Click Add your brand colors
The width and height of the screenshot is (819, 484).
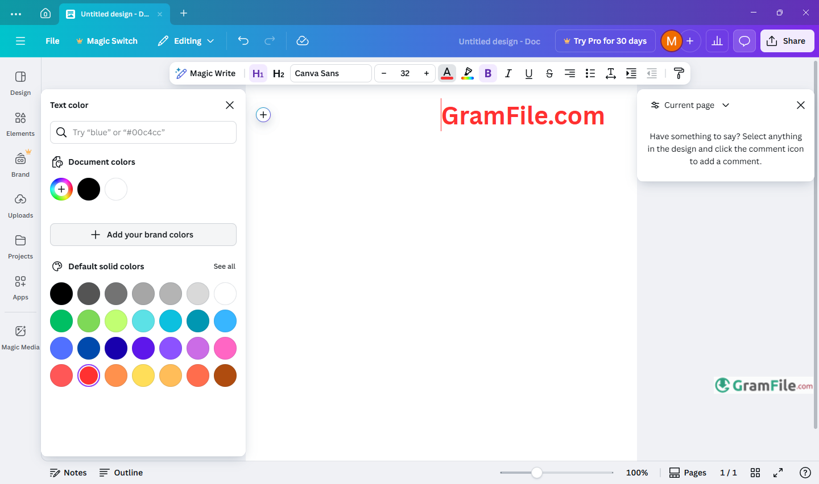coord(143,235)
